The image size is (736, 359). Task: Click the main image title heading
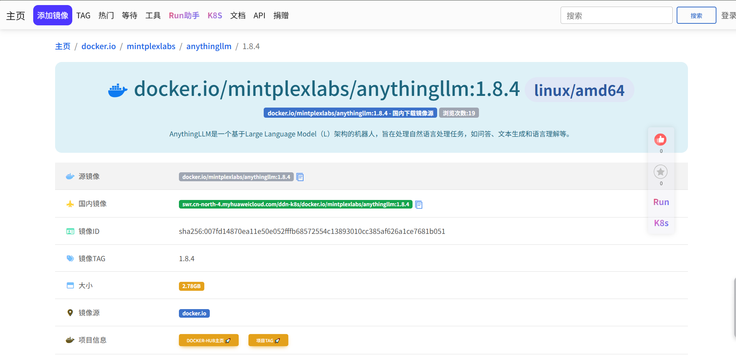pos(327,89)
